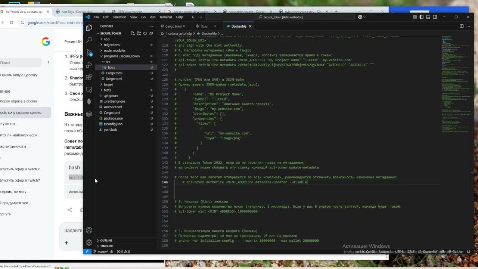
Task: Open the Terminal menu
Action: (165, 17)
